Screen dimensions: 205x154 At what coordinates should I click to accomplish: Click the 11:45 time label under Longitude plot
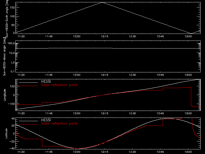point(49,113)
